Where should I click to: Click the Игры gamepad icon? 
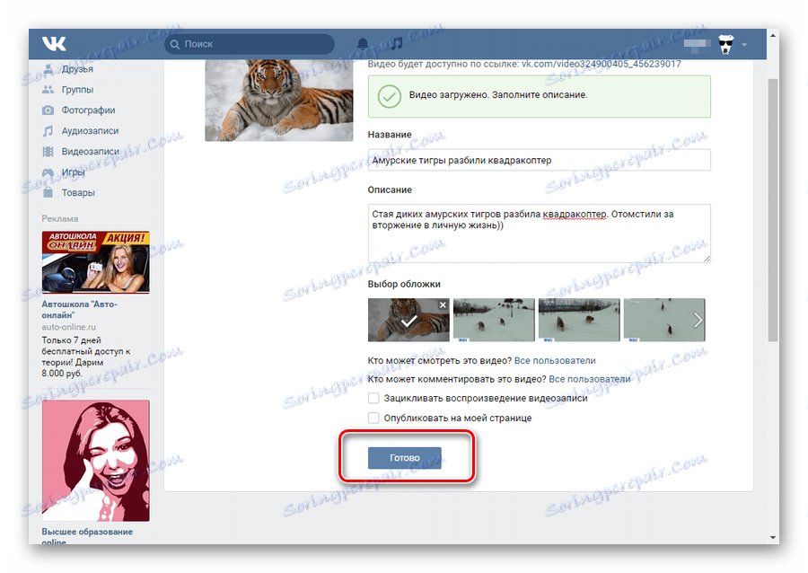point(48,172)
